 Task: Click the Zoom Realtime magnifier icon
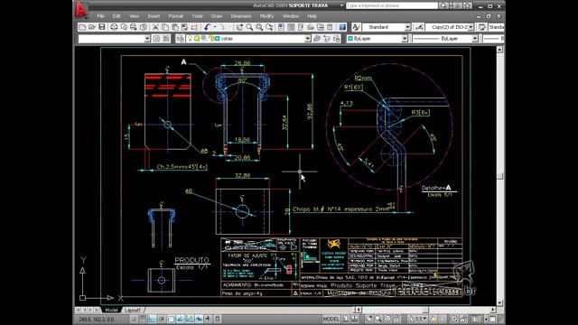[x=250, y=27]
